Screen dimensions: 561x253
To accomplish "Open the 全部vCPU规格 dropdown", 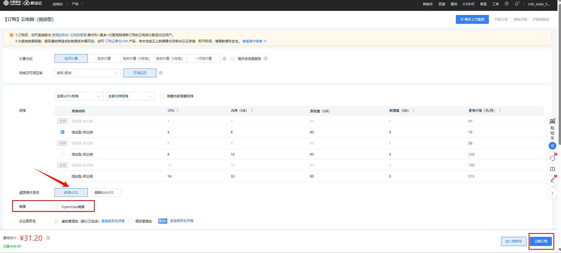I will coord(79,96).
